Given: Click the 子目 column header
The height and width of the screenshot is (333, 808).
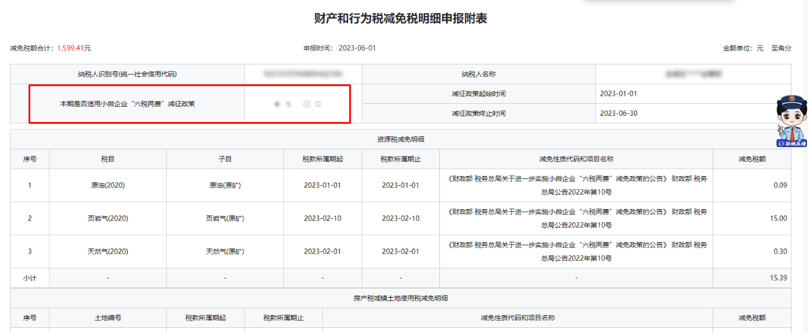Looking at the screenshot, I should (x=225, y=159).
